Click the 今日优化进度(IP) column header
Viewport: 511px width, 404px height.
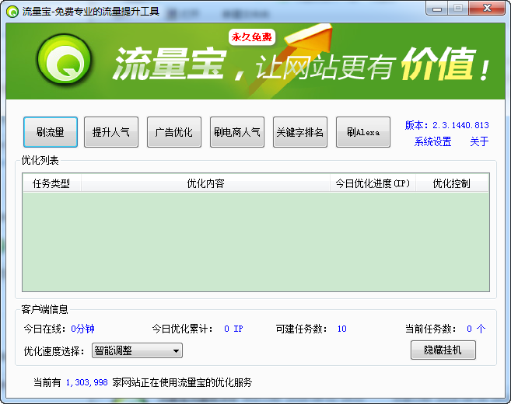pyautogui.click(x=373, y=183)
